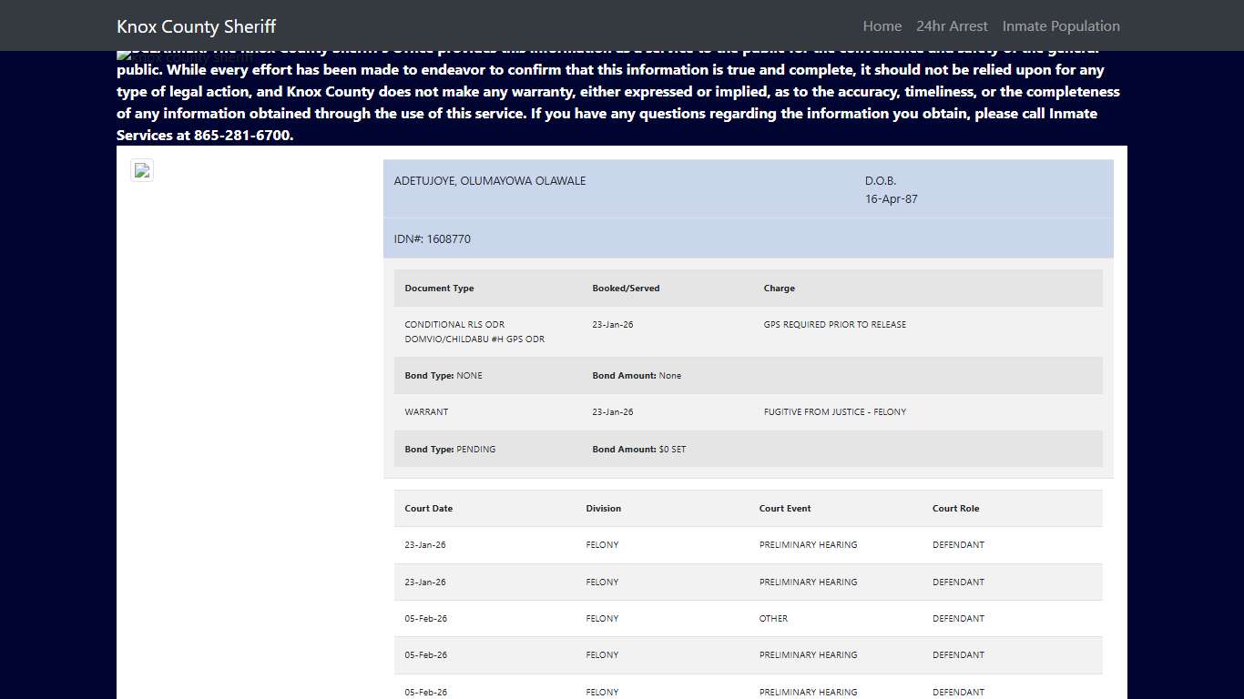Select the inmate name ADETUJOYE, OLUMAYOWA OLAWALE
Image resolution: width=1244 pixels, height=699 pixels.
(489, 180)
